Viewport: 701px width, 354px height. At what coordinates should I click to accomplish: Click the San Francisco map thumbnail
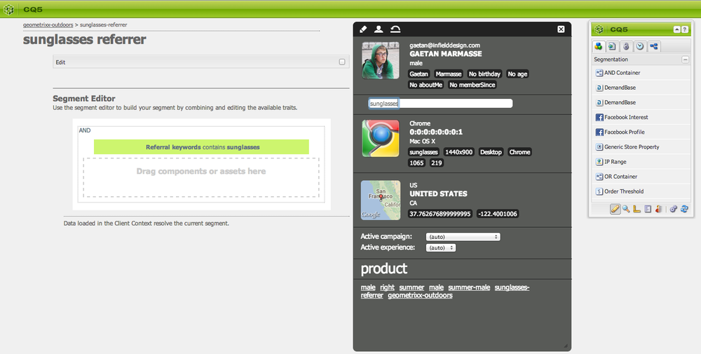coord(381,200)
